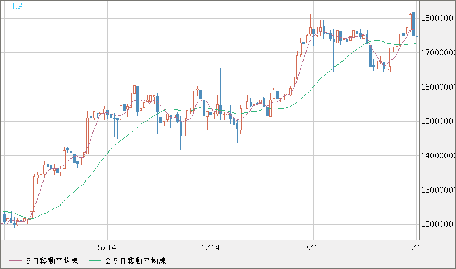
Task: Click the 18000000 price axis label
Action: (x=439, y=19)
